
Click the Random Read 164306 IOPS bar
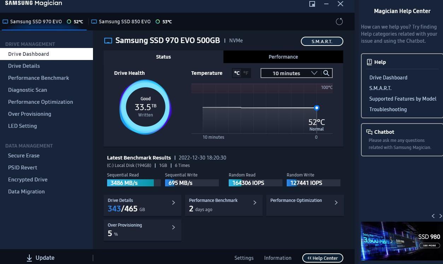click(255, 183)
